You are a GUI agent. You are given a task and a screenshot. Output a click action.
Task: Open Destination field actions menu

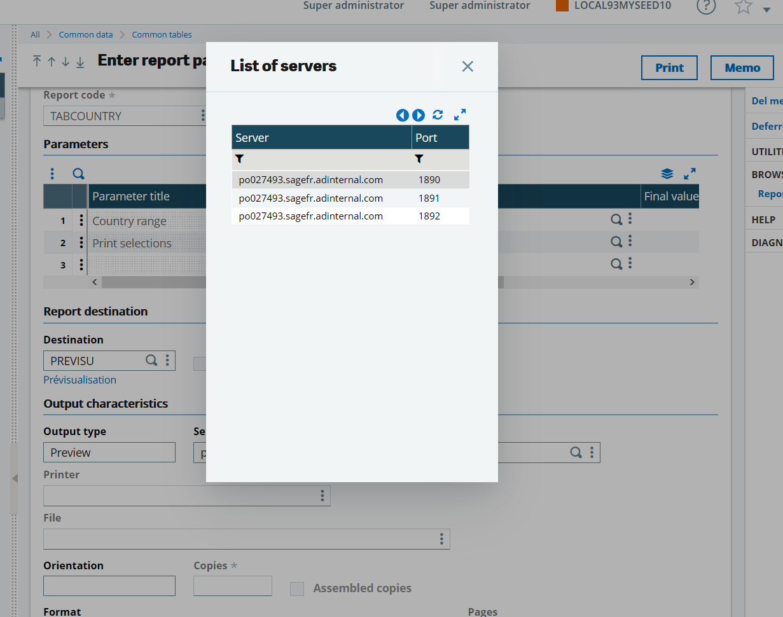(x=167, y=361)
